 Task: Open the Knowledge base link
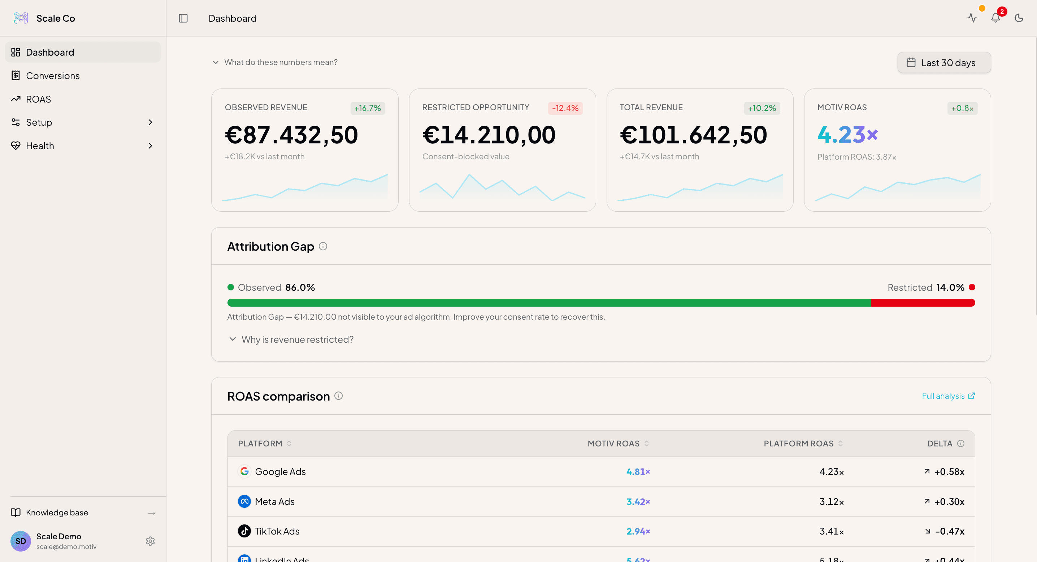pyautogui.click(x=83, y=513)
